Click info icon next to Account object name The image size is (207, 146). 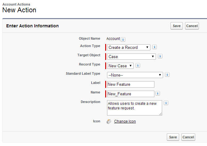click(x=123, y=39)
